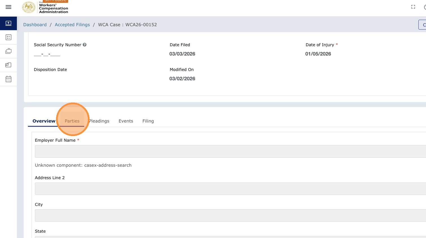This screenshot has width=426, height=238.
Task: Open the calendar sidebar icon
Action: pyautogui.click(x=8, y=79)
